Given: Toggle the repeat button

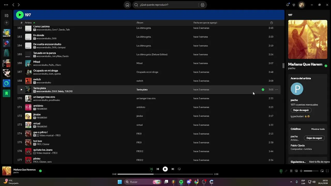Looking at the screenshot, I should click(179, 169).
